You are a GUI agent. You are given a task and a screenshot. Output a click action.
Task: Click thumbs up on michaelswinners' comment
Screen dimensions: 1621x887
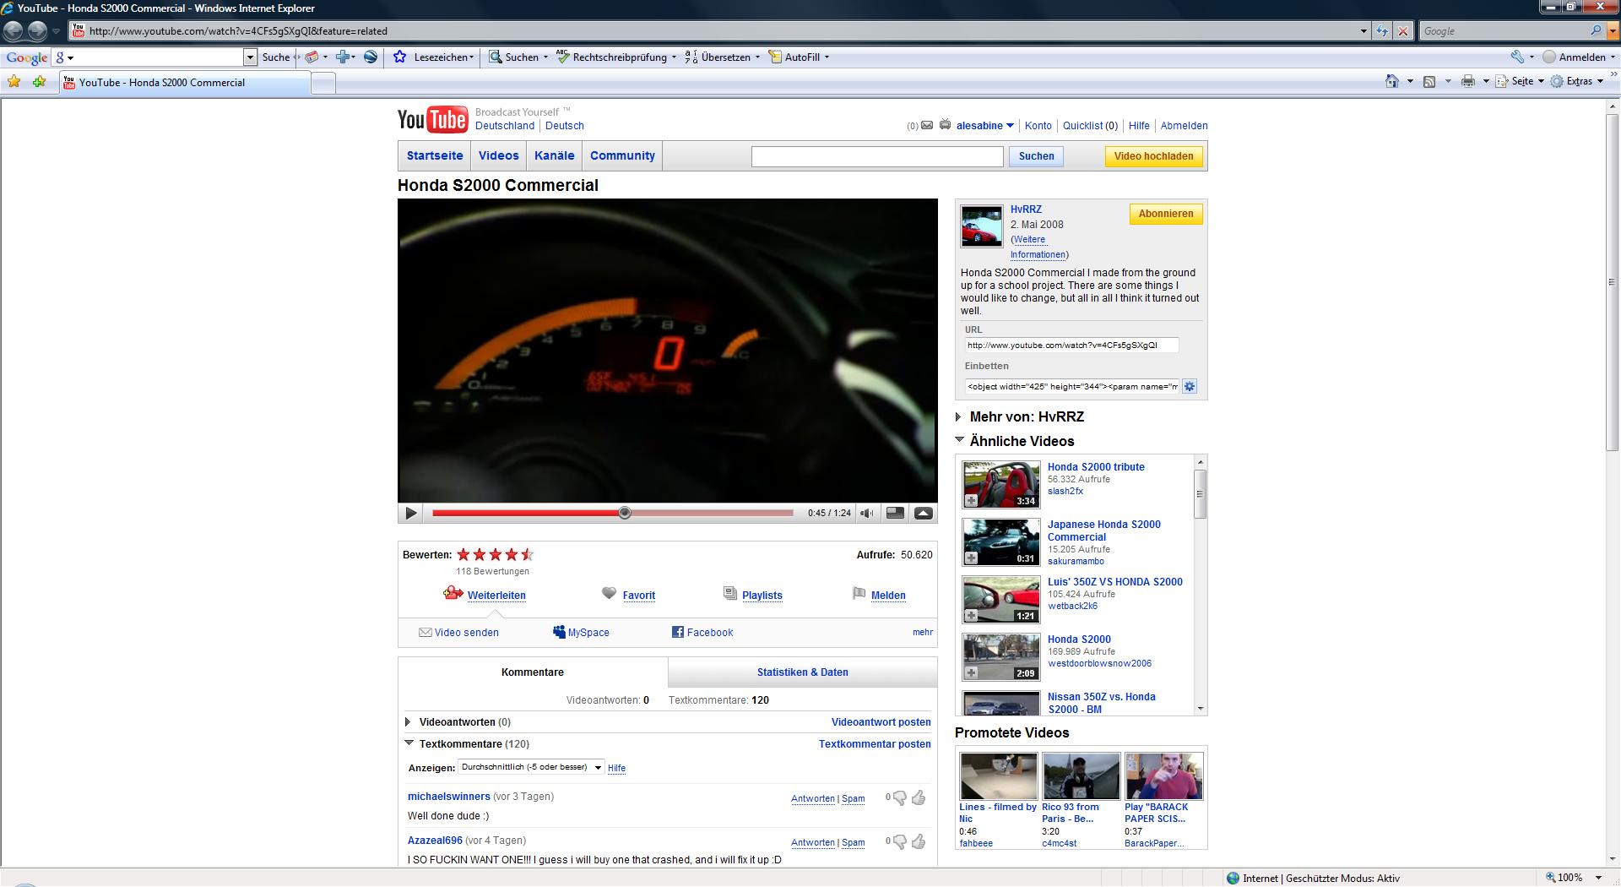tap(919, 797)
